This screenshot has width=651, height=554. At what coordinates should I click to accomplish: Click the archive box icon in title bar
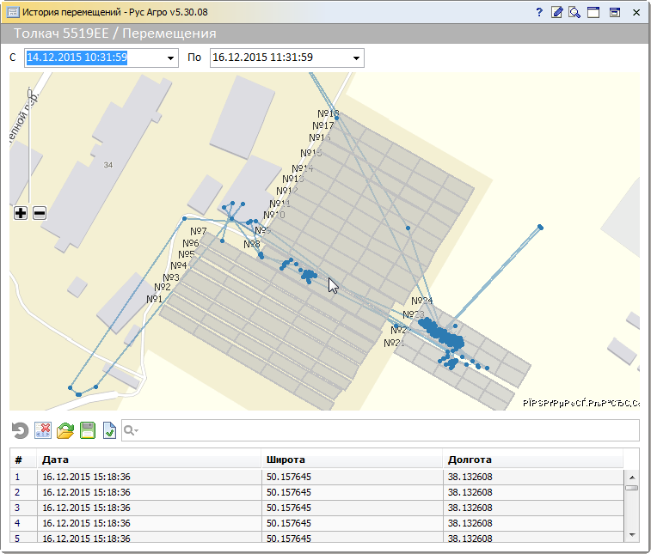point(615,12)
